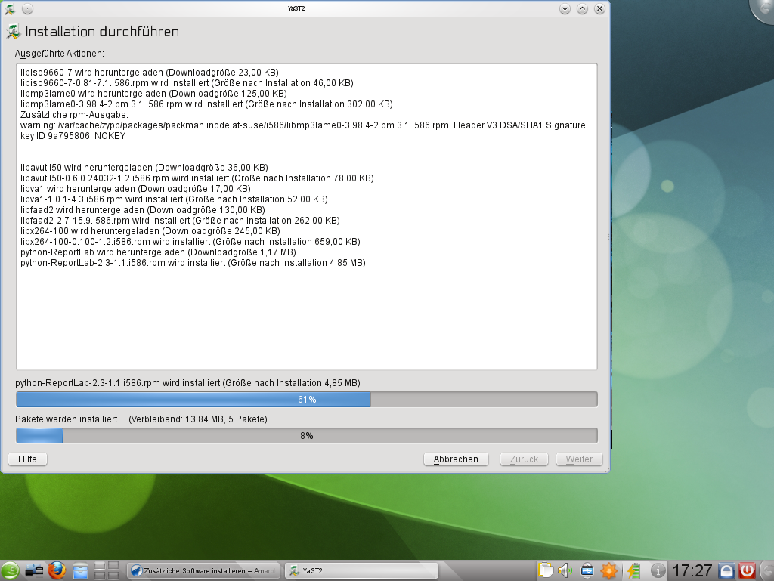Click the USB device notifier icon
Screen dimensions: 774x581
point(587,570)
